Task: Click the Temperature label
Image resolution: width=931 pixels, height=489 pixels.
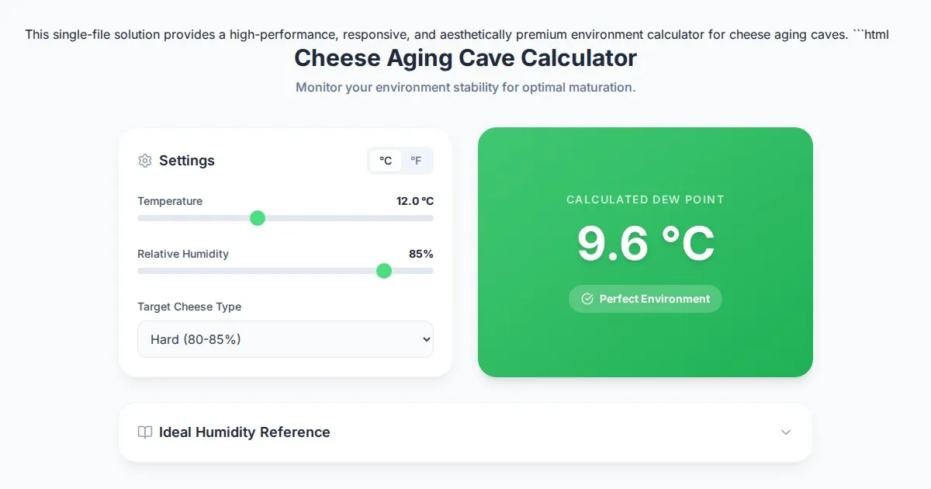Action: tap(170, 201)
